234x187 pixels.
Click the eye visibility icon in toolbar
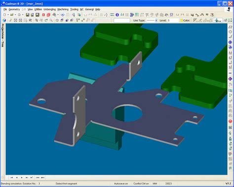point(63,15)
